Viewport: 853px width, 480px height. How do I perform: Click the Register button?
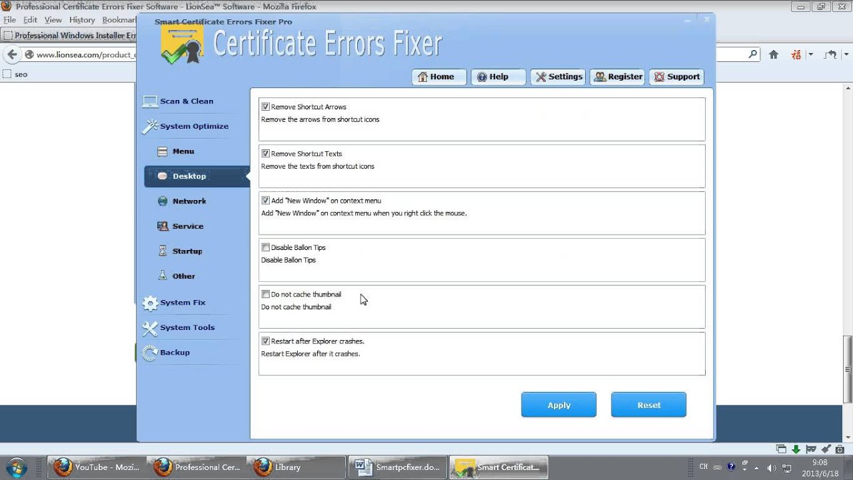point(617,77)
